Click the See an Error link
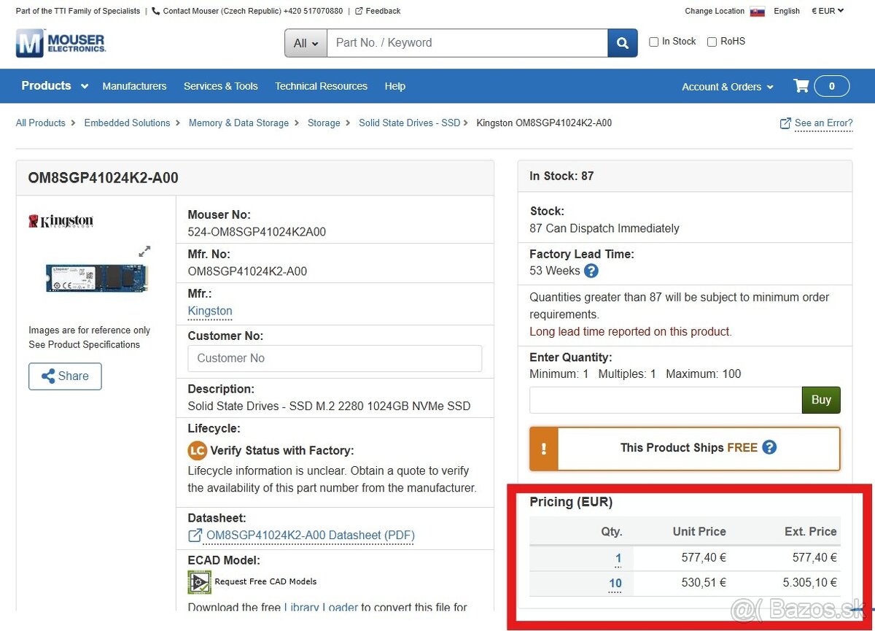 pyautogui.click(x=823, y=123)
